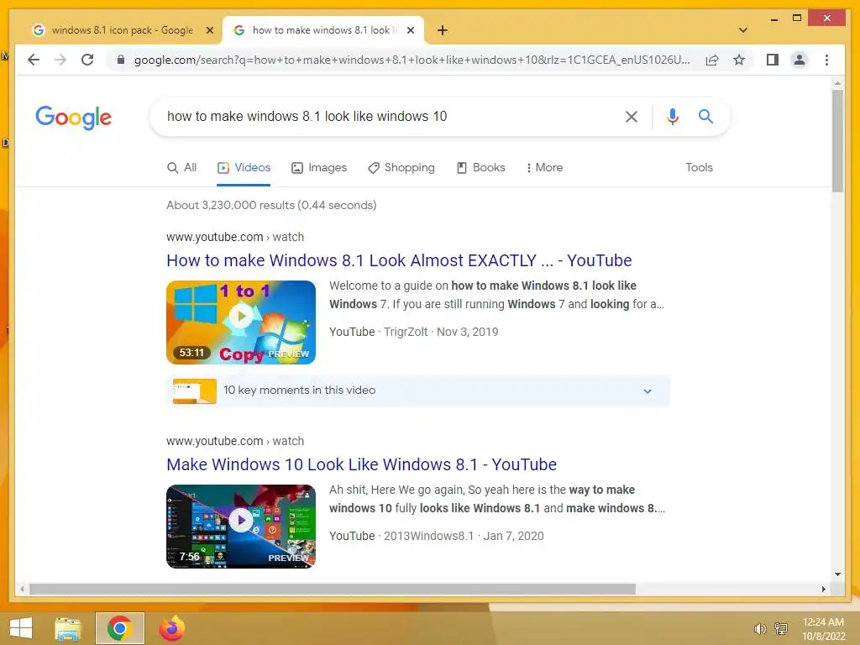The width and height of the screenshot is (860, 645).
Task: Open Chrome's three-dot menu
Action: [x=826, y=60]
